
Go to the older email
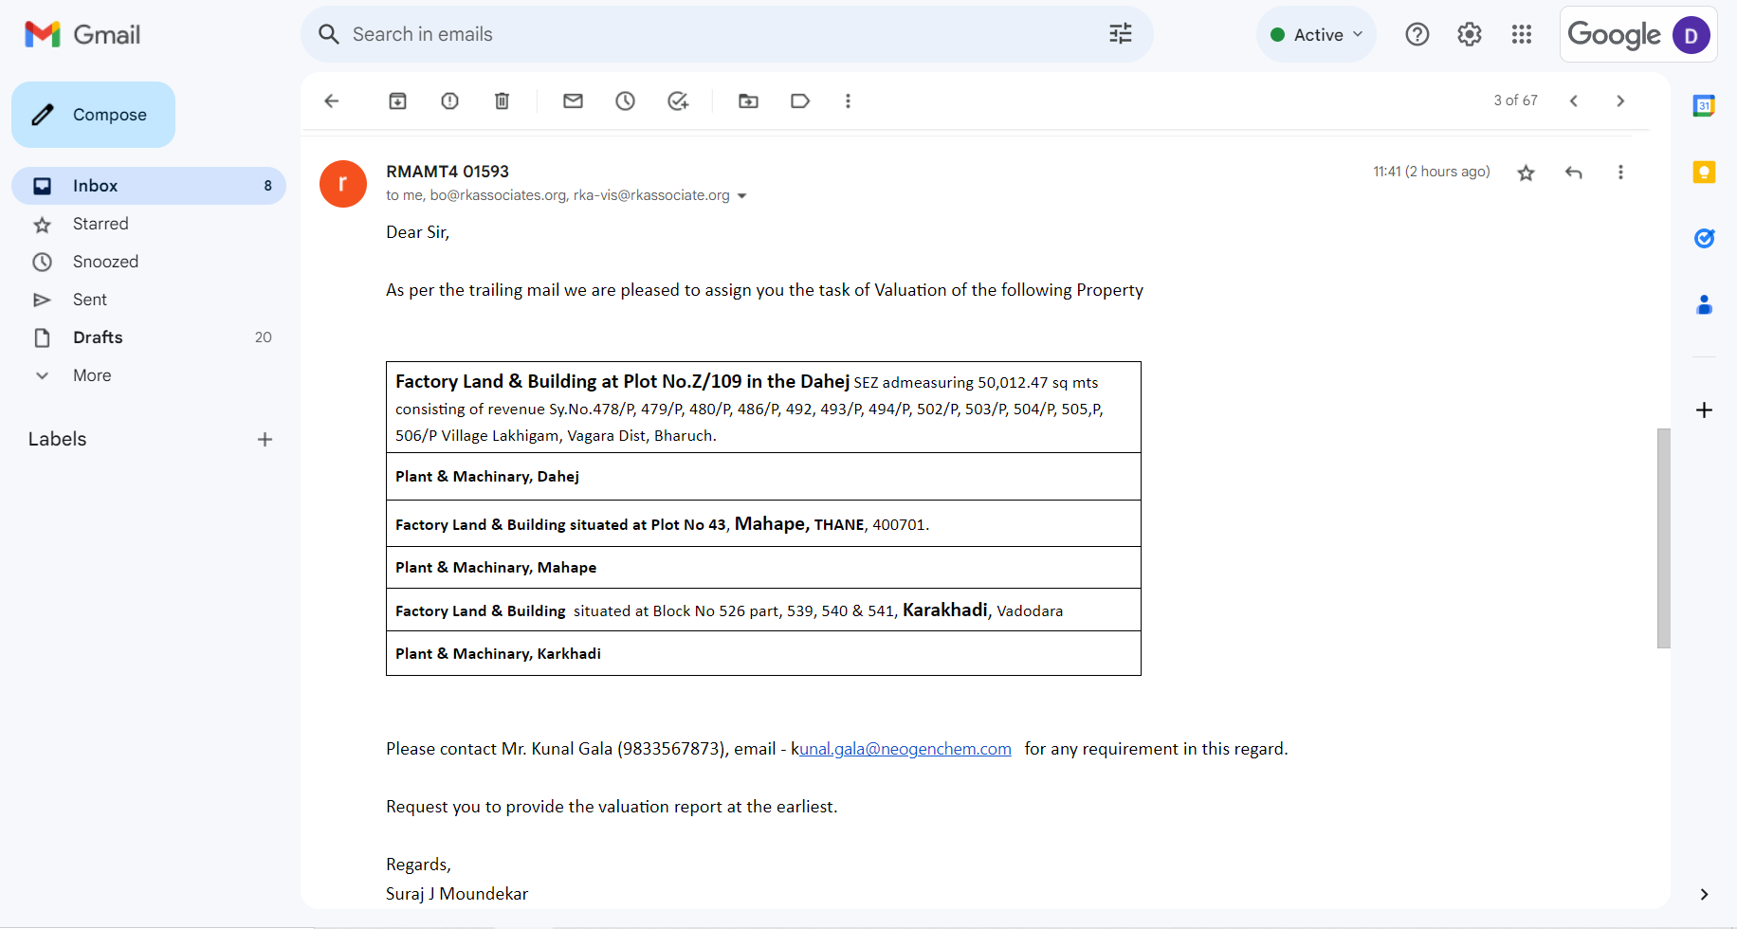1620,100
